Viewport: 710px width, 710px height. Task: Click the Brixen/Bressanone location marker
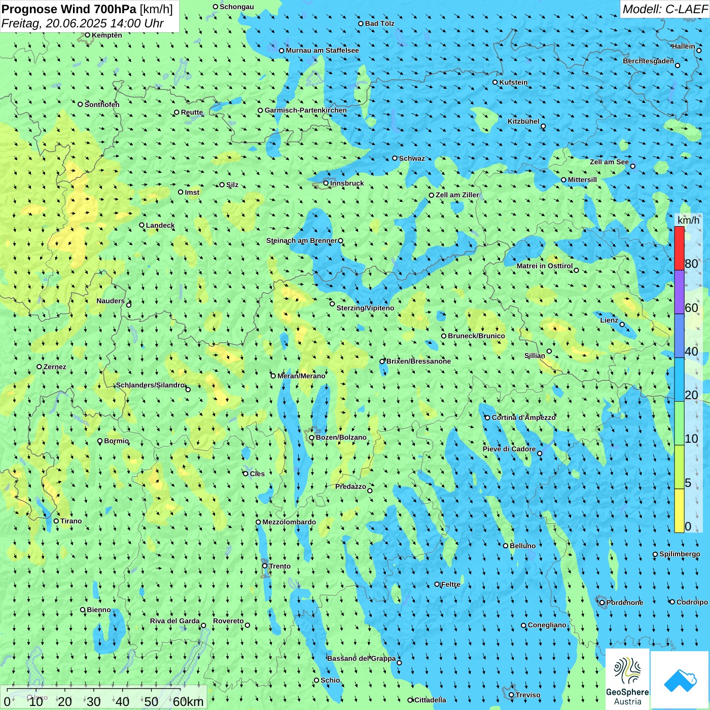(x=382, y=362)
